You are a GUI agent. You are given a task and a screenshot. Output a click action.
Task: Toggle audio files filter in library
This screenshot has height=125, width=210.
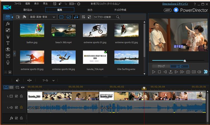[x=76, y=17]
